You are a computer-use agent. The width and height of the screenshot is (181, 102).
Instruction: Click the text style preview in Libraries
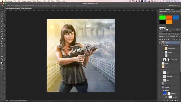[x=162, y=28]
